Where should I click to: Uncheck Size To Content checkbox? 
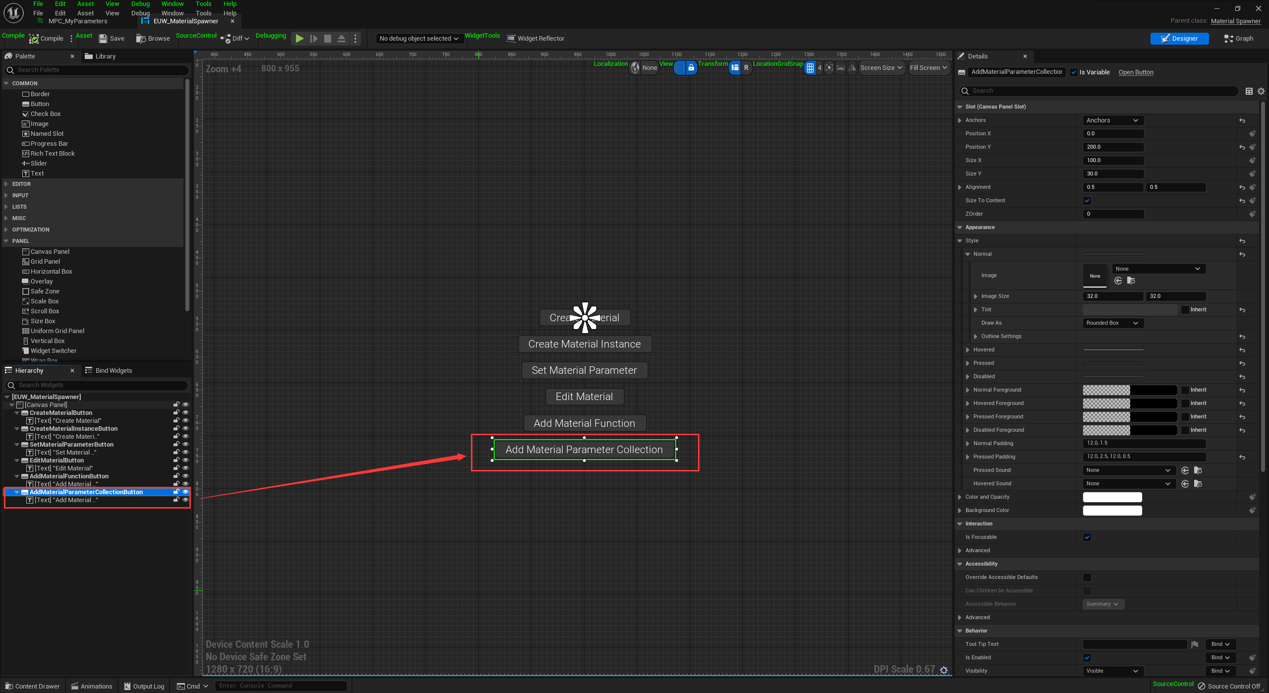[x=1087, y=201]
